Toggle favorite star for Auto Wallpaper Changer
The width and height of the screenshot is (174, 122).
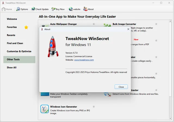94,24
